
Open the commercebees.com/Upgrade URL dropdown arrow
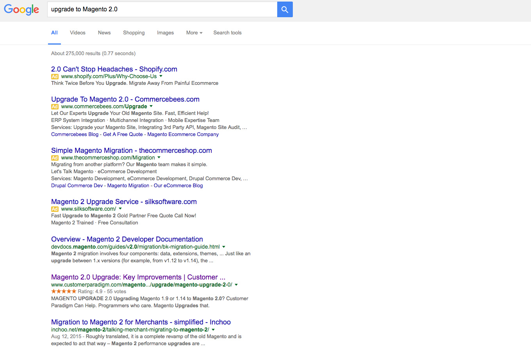click(151, 106)
